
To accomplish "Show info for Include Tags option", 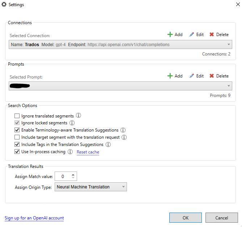I will click(108, 144).
